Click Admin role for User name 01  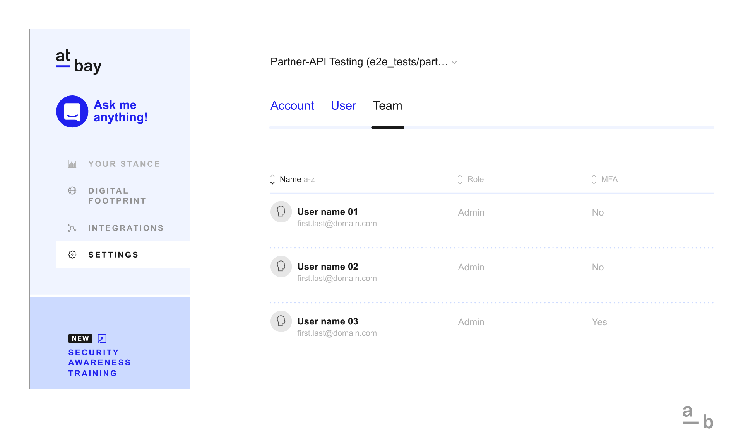point(471,212)
